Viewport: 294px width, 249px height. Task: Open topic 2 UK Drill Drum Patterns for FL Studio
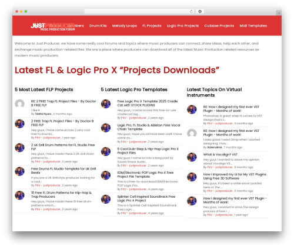tap(63, 147)
